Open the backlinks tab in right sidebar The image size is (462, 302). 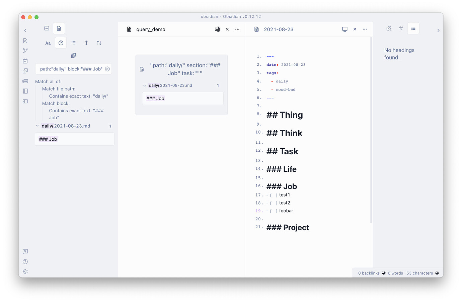coord(389,28)
